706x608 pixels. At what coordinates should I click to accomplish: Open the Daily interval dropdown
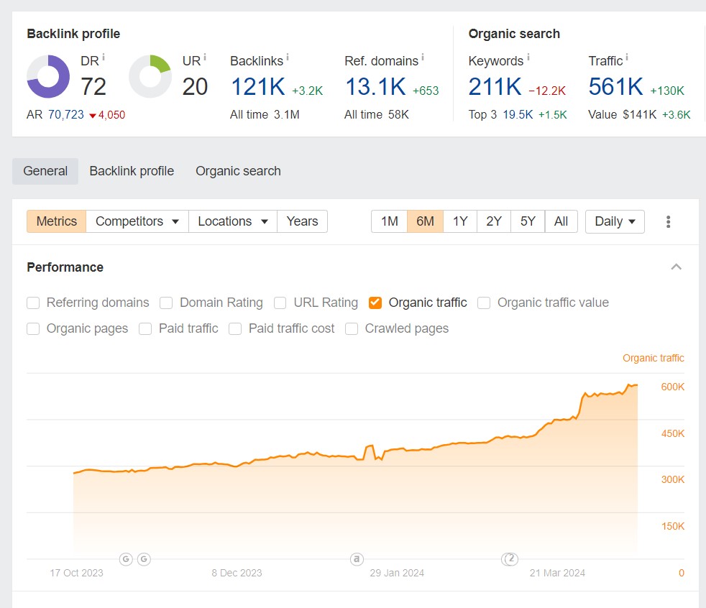(x=615, y=221)
